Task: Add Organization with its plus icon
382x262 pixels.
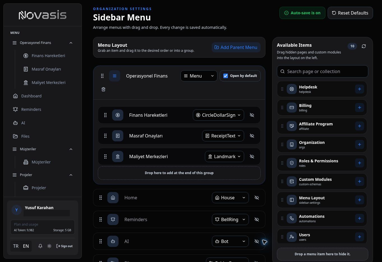Action: (x=359, y=144)
